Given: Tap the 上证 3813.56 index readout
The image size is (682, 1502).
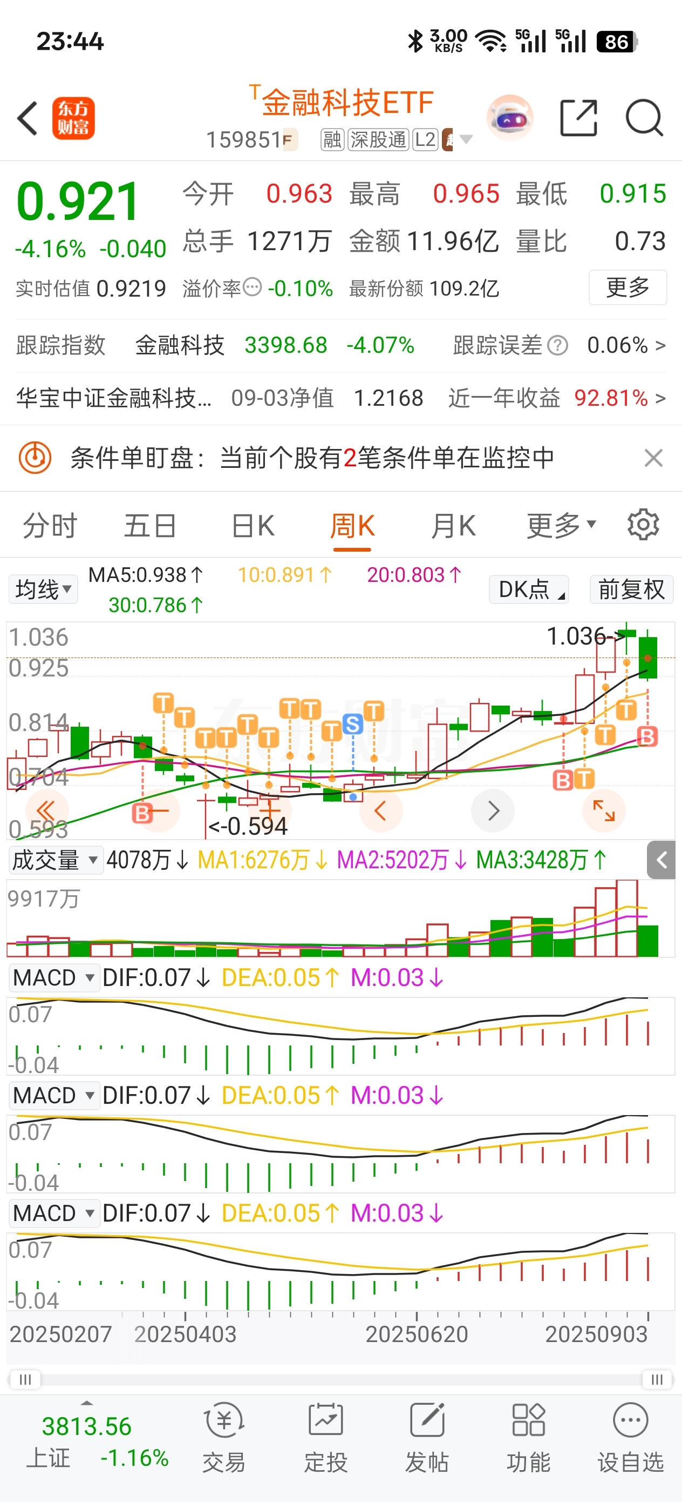Looking at the screenshot, I should pos(87,1426).
